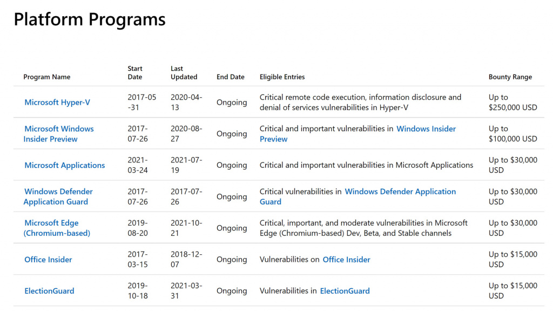
Task: Click the Up to $250,000 USD bounty
Action: tap(513, 102)
